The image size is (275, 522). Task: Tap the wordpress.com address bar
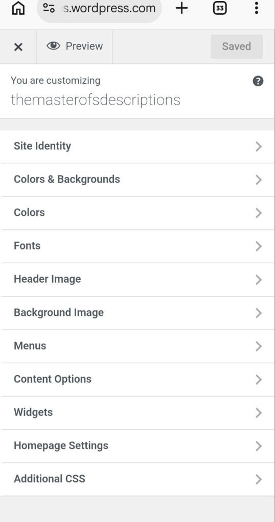[99, 9]
